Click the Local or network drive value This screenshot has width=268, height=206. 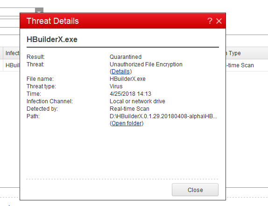click(x=137, y=101)
